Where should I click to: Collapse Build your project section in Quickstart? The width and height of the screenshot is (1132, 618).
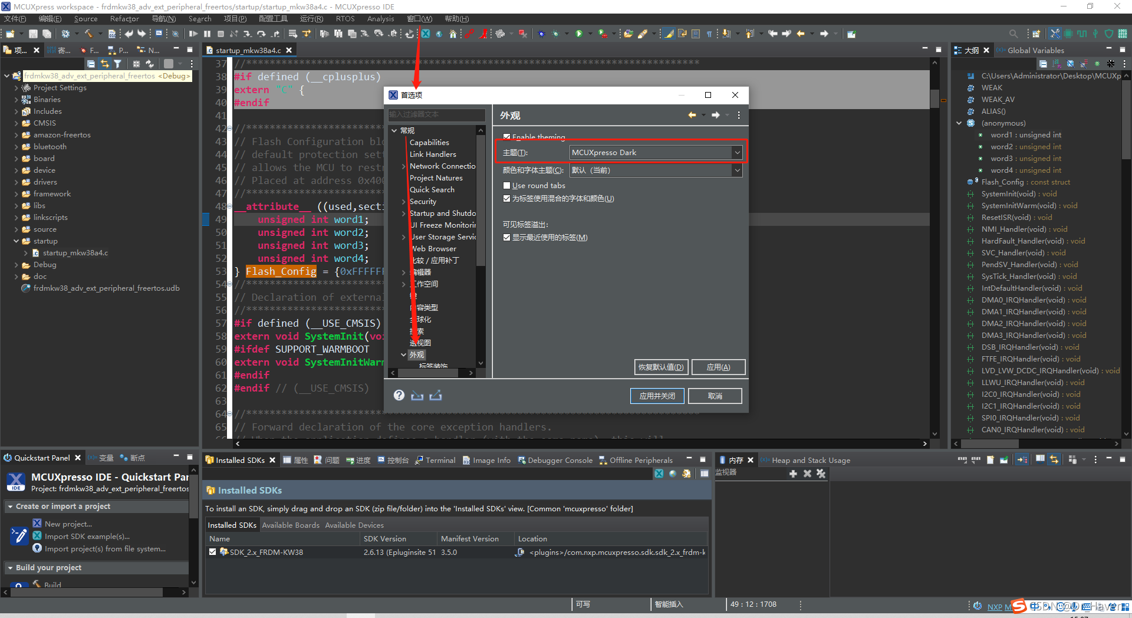click(10, 568)
